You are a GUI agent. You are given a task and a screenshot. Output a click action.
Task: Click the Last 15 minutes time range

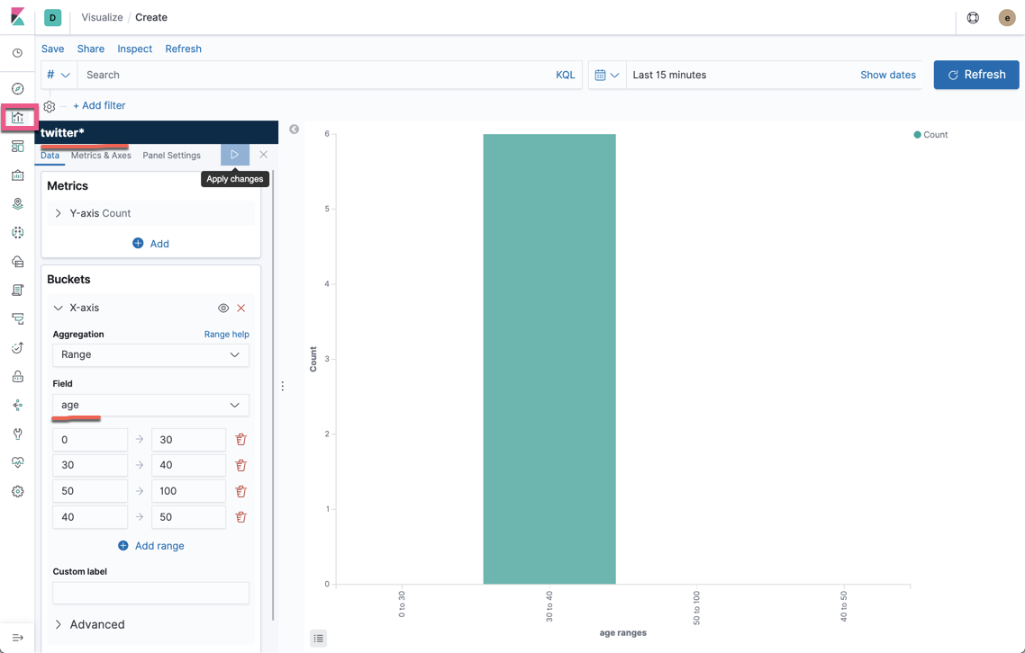[x=669, y=75]
